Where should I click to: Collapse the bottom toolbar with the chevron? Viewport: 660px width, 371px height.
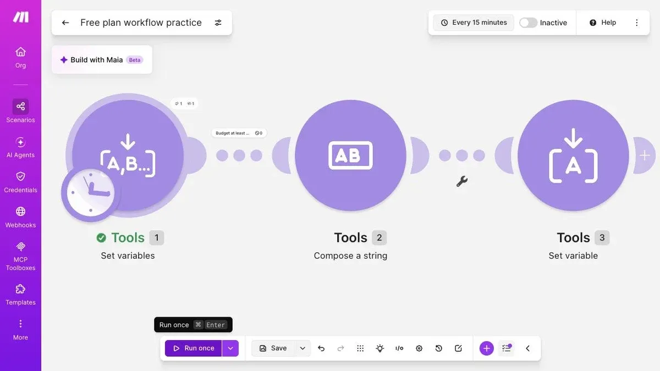[527, 348]
